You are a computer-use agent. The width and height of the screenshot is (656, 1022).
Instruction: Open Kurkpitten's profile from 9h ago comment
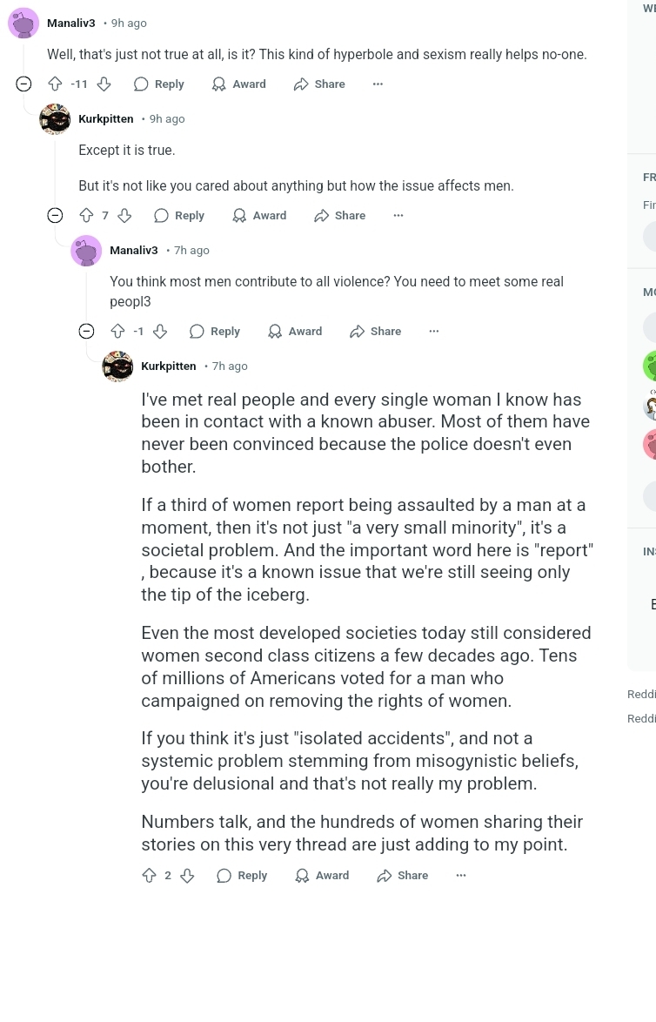(x=106, y=119)
